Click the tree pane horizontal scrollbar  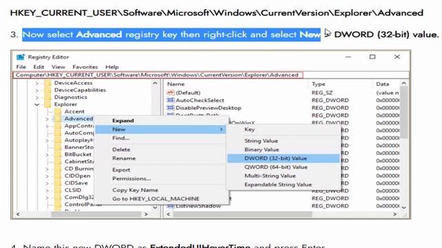[x=96, y=214]
